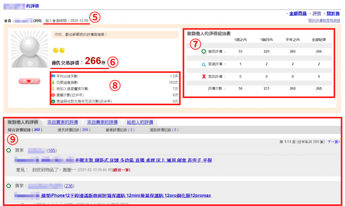Go to next page via 下一頁 link
This screenshot has width=345, height=206.
tap(333, 142)
